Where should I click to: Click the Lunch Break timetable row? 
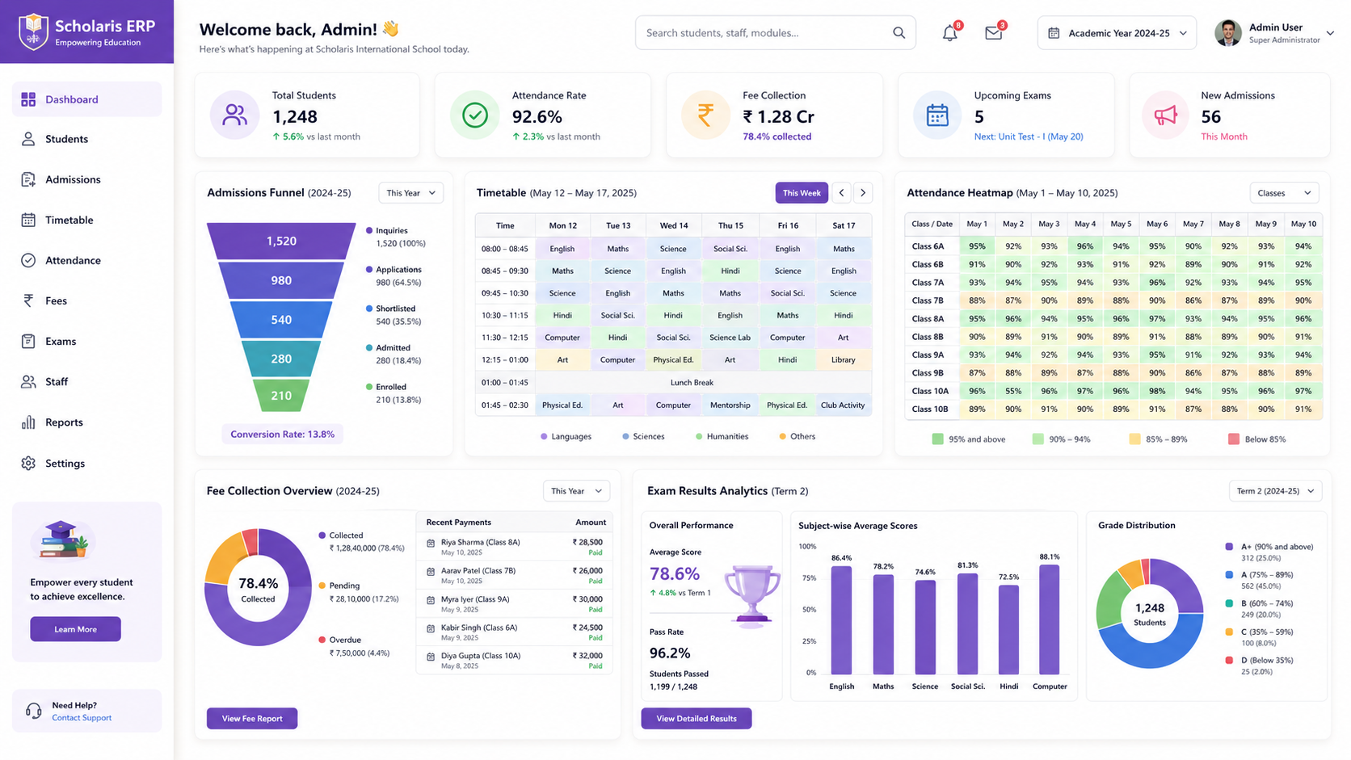(x=674, y=383)
